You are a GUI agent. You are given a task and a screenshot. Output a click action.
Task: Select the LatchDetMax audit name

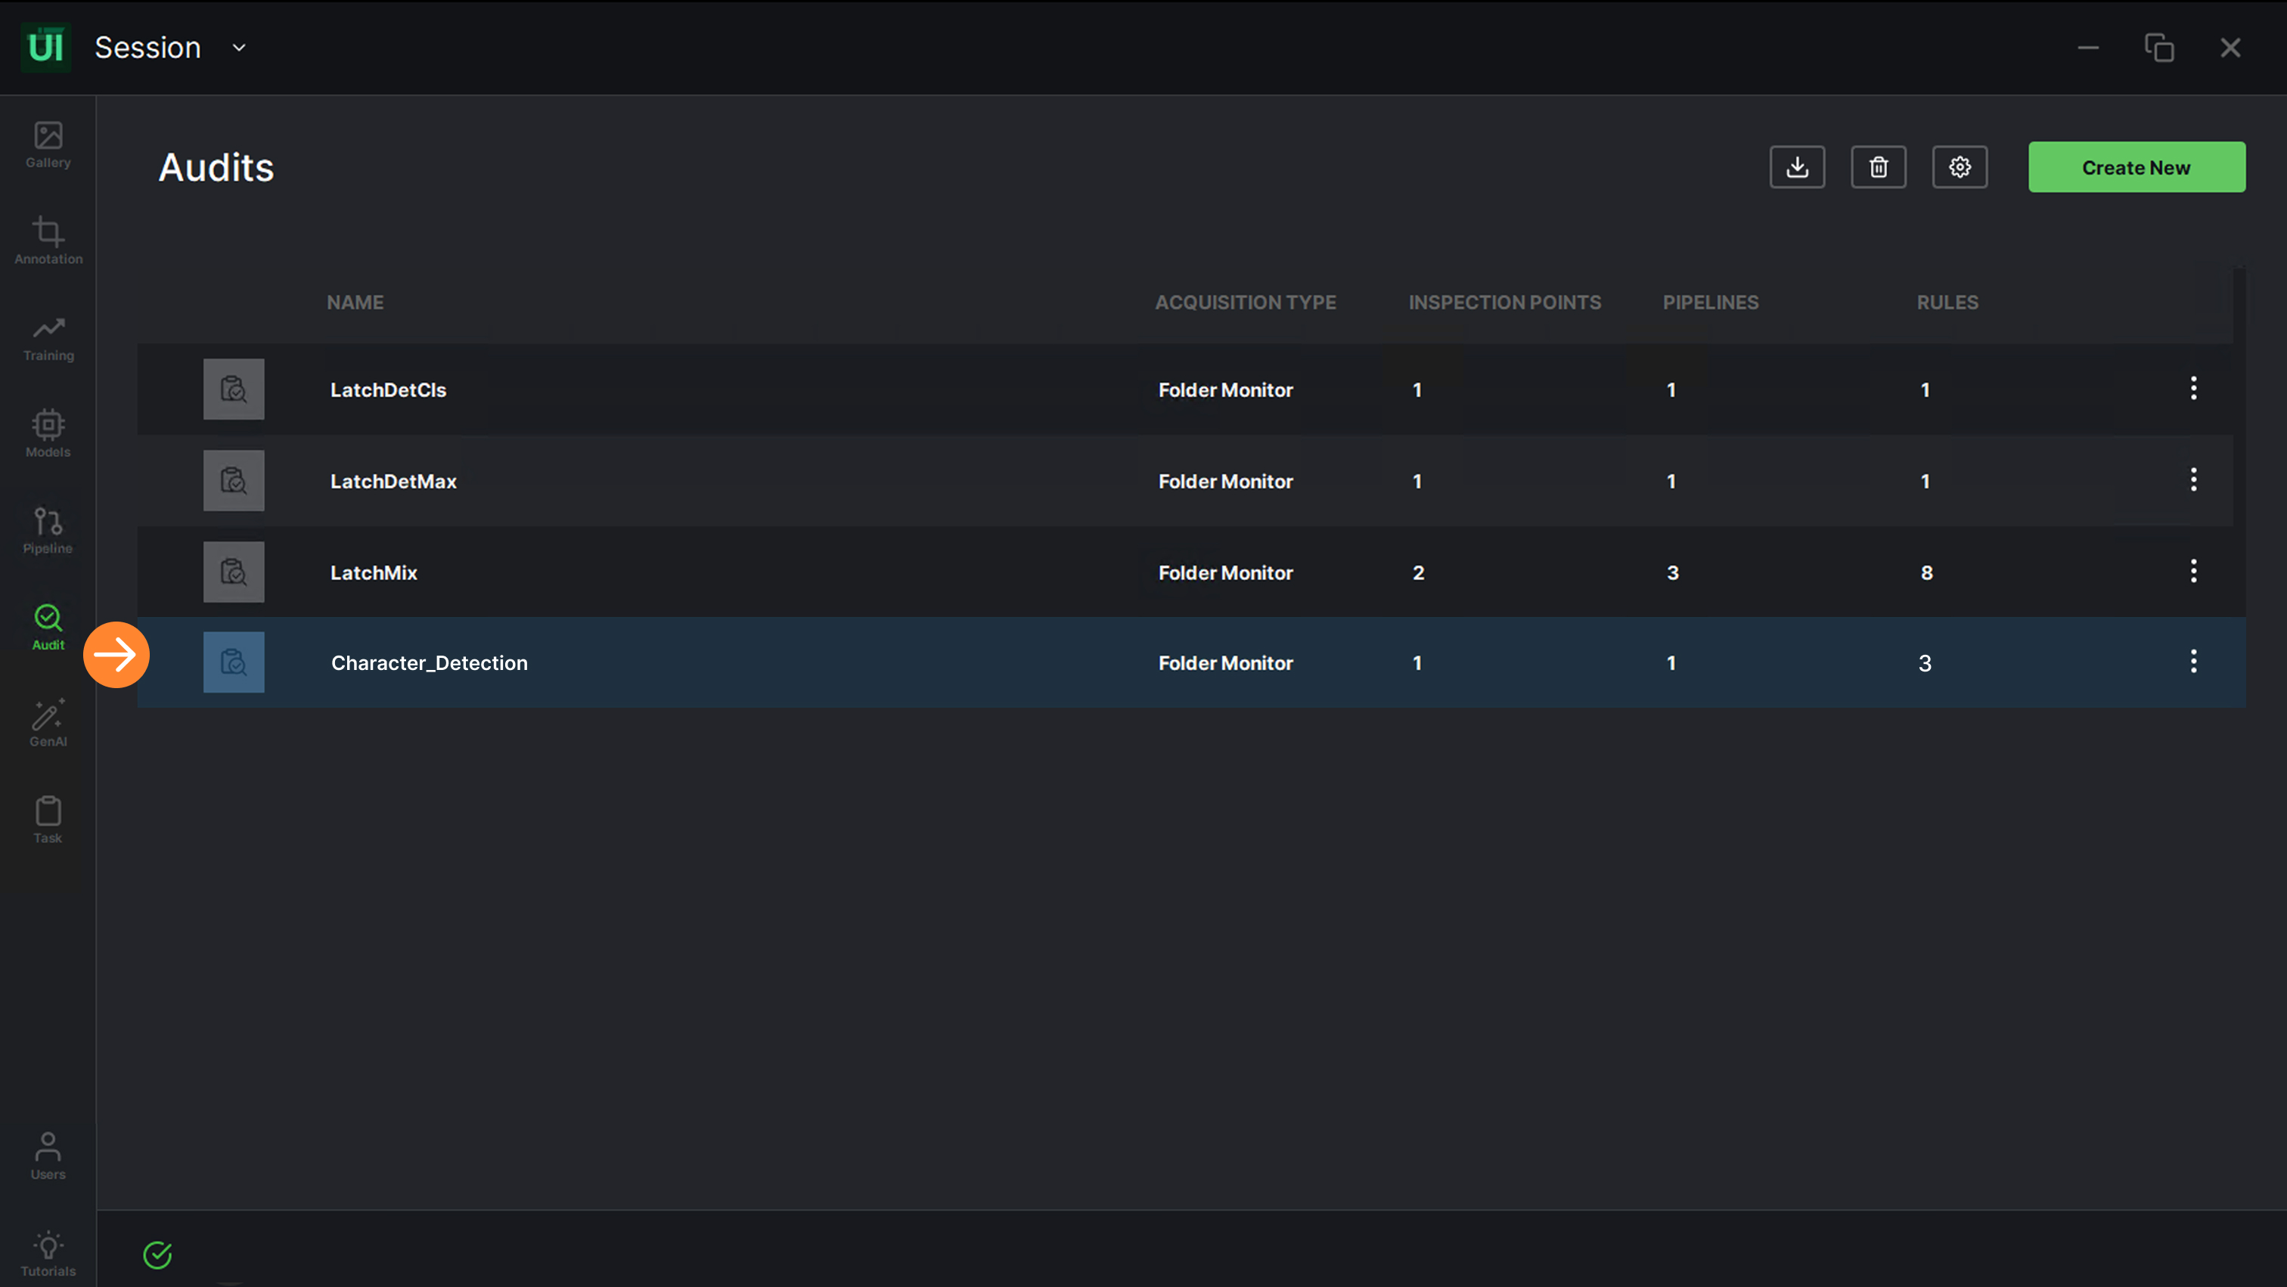pos(393,481)
